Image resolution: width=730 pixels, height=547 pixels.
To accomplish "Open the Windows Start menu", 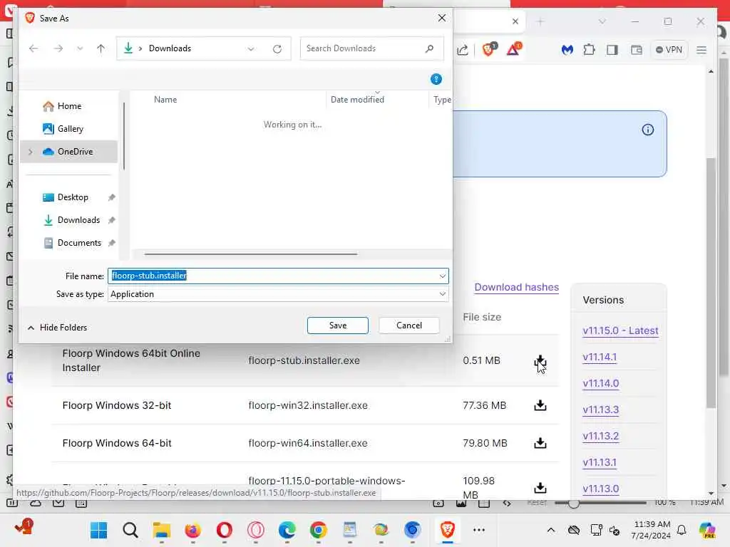I will (98, 530).
